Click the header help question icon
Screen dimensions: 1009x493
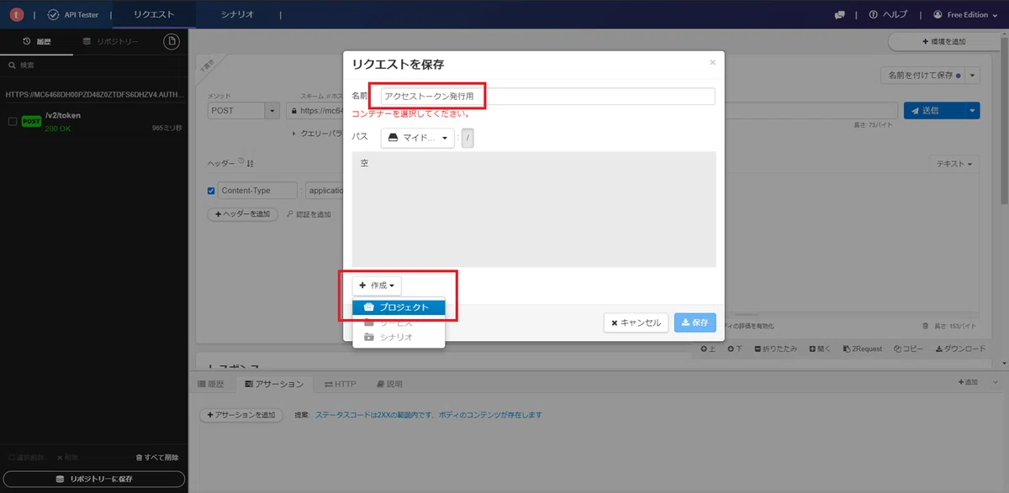pos(240,161)
